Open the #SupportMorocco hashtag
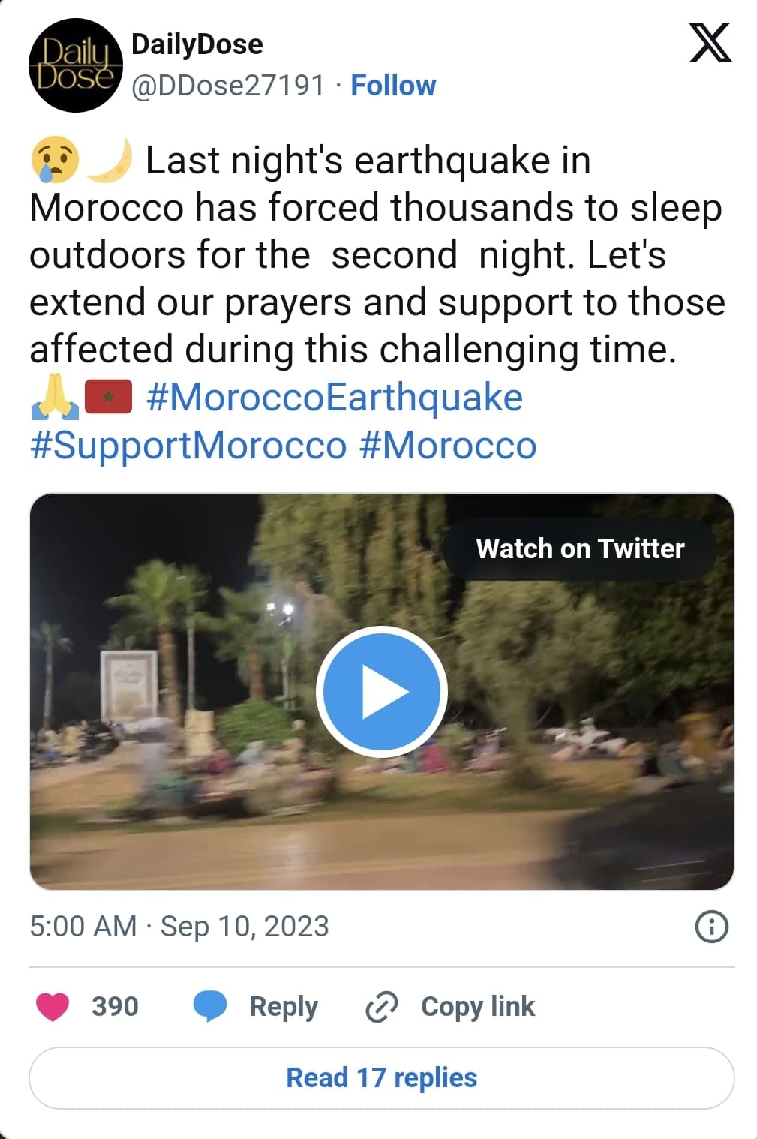The image size is (757, 1139). click(188, 445)
